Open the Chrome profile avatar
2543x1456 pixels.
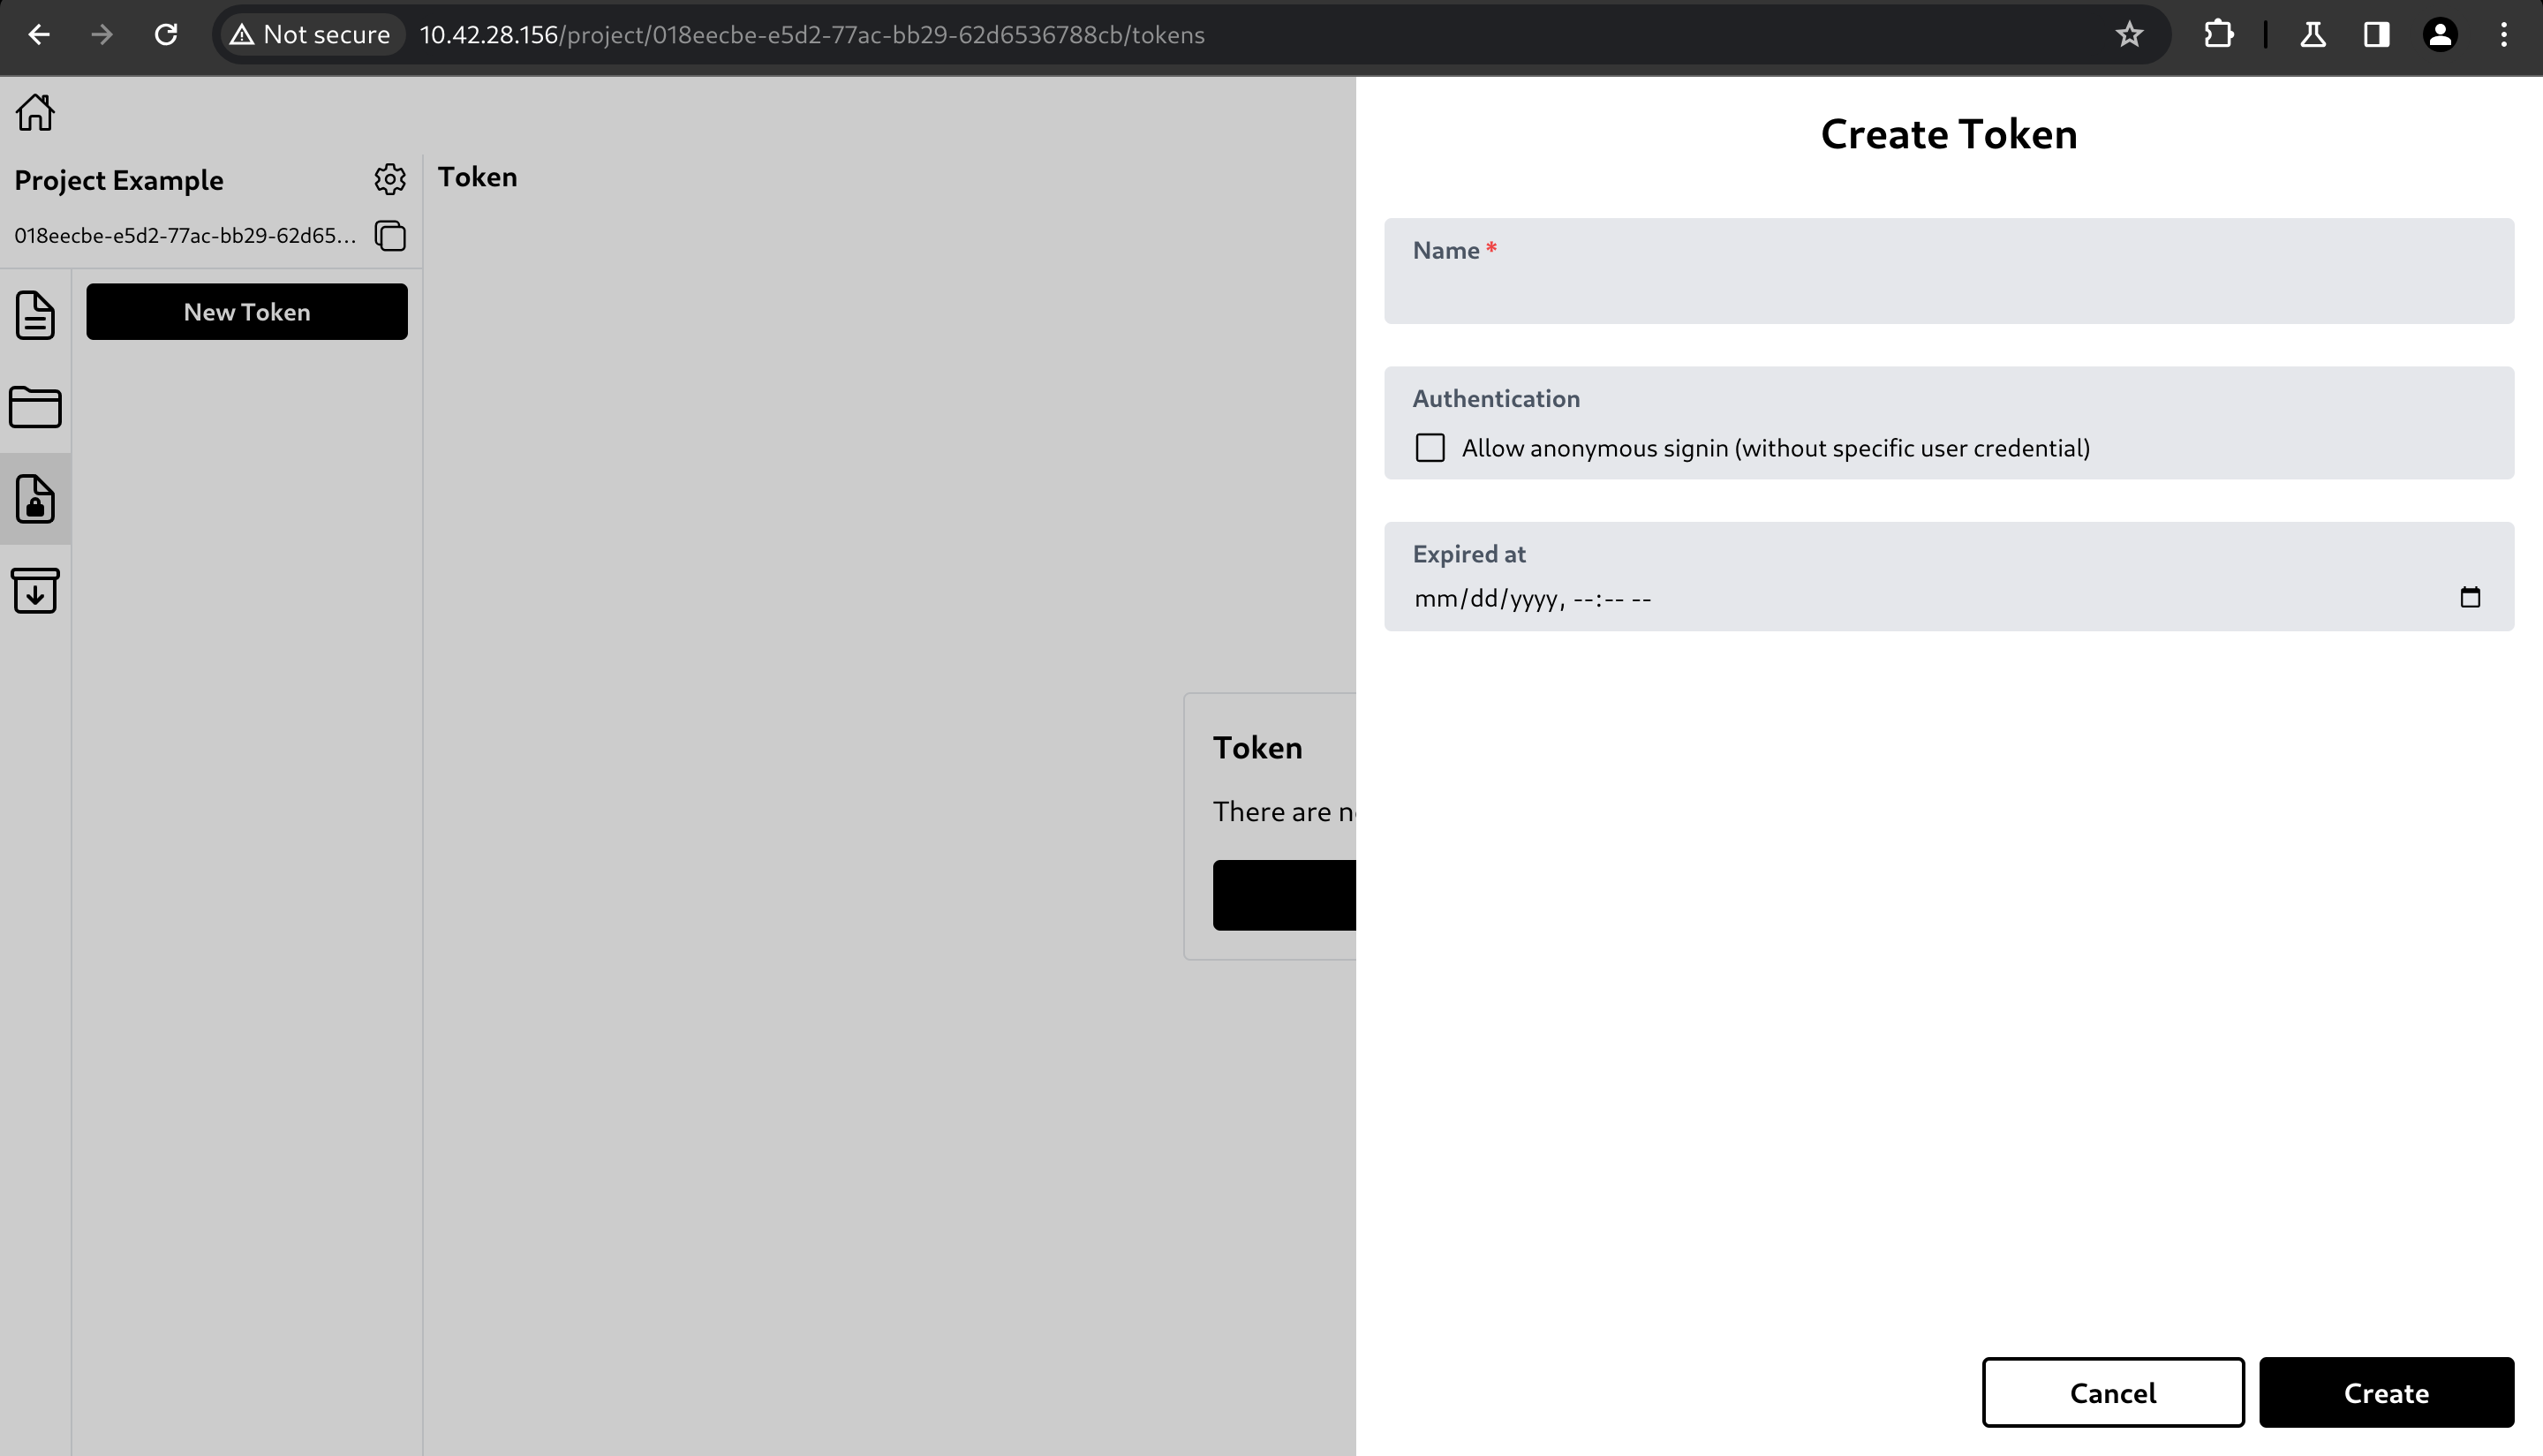(2440, 34)
